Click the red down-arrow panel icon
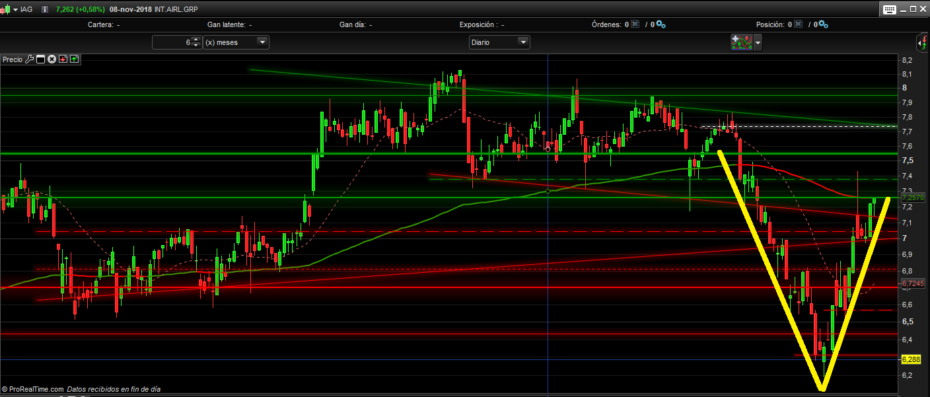This screenshot has height=397, width=930. pyautogui.click(x=63, y=59)
